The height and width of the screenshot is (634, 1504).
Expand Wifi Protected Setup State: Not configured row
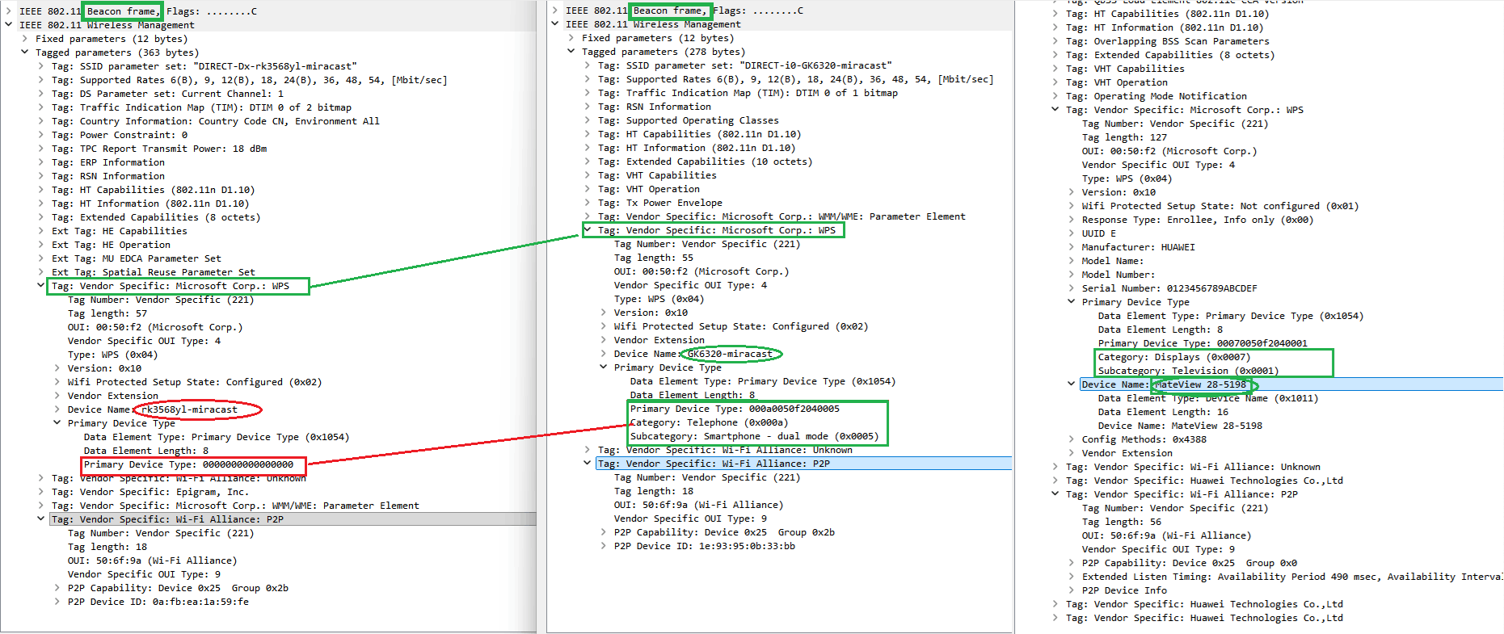point(1072,206)
